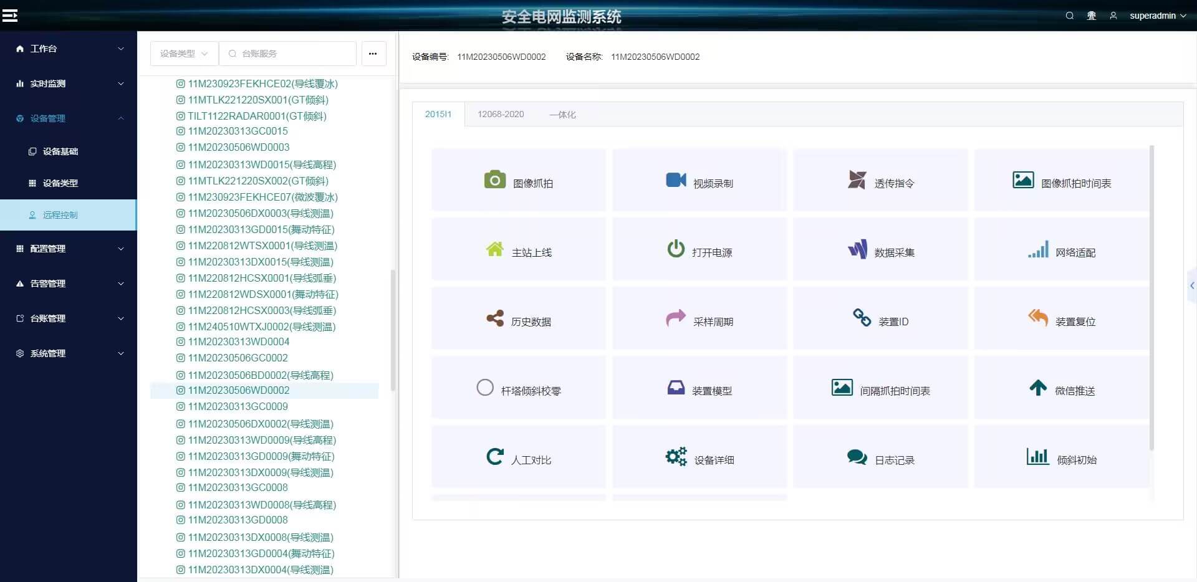Click the up arrow icon for 微信推送

1038,388
